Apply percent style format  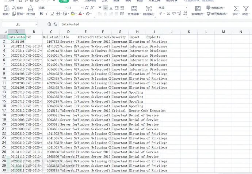click(168, 14)
